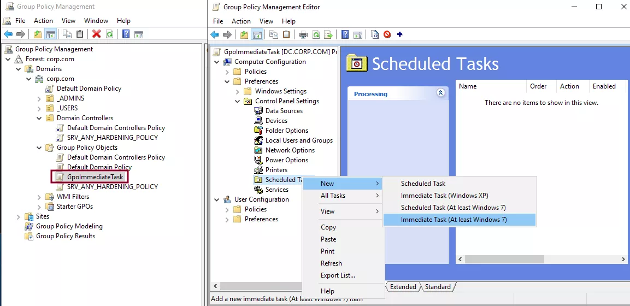The image size is (630, 306).
Task: Toggle console tree icon in Editor toolbar
Action: (257, 34)
